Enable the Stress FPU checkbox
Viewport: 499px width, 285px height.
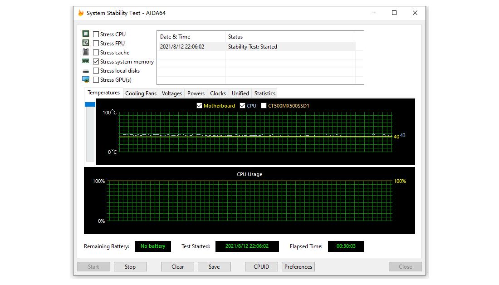(x=96, y=43)
